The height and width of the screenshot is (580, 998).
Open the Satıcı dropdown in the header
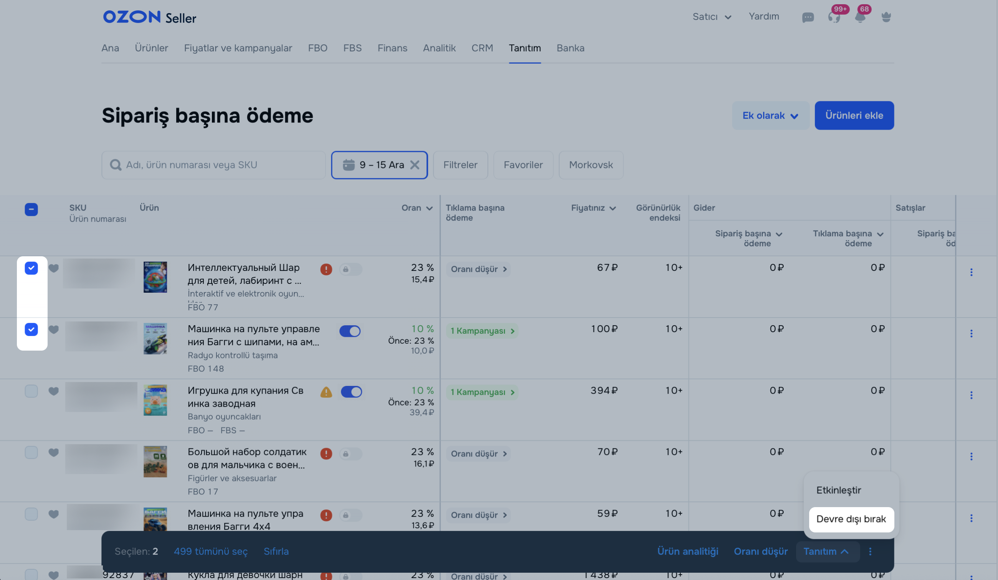(x=711, y=16)
